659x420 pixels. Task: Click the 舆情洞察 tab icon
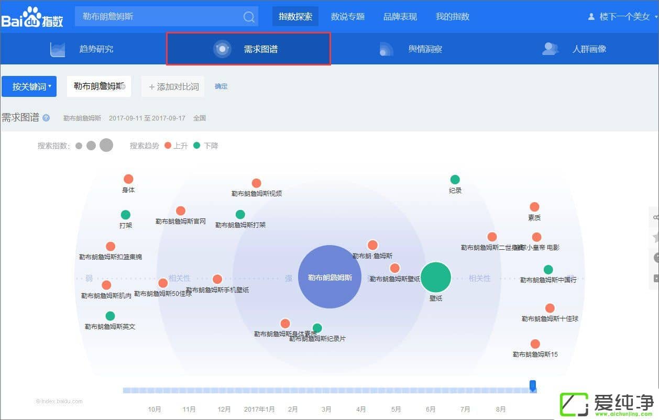pos(386,49)
